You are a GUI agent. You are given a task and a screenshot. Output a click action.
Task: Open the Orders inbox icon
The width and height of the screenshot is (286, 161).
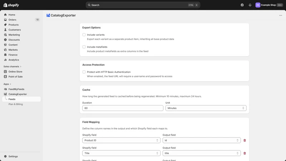pyautogui.click(x=5, y=20)
